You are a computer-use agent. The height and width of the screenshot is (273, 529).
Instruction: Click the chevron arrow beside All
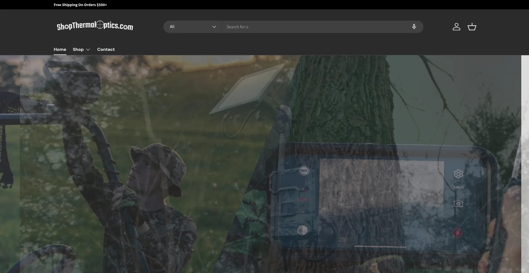point(214,27)
